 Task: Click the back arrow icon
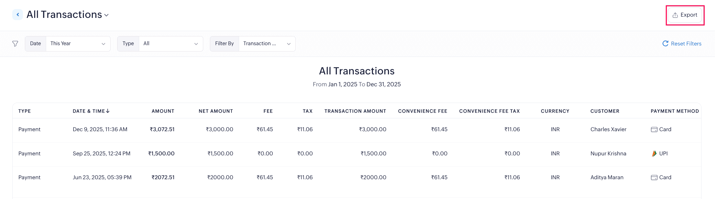pyautogui.click(x=18, y=14)
